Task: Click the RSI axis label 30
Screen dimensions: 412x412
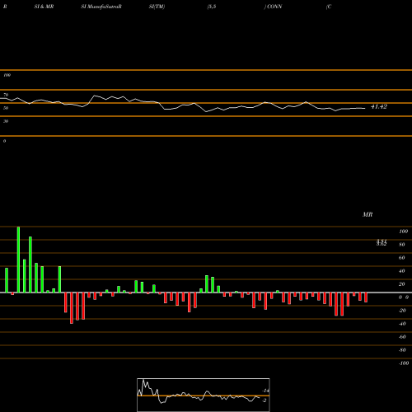Action: point(6,121)
